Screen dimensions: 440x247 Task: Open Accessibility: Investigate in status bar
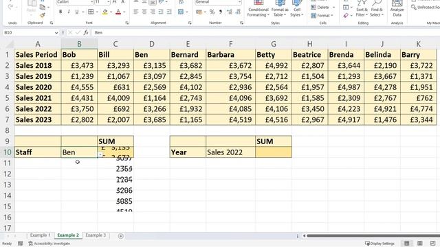point(49,244)
